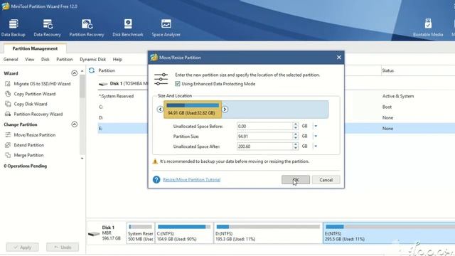Click Merge Partition in sidebar

28,155
